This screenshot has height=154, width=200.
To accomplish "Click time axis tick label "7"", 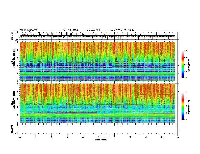I will [130, 137].
